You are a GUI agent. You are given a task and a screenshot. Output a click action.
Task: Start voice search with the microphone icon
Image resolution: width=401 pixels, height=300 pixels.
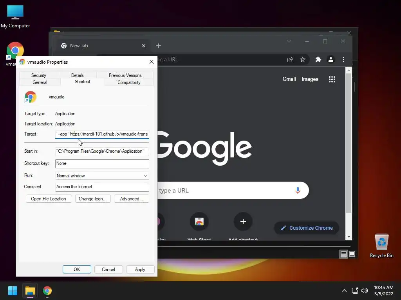point(298,190)
